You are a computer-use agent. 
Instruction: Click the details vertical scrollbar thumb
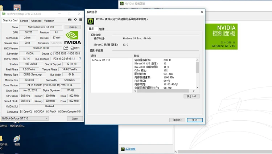click(x=197, y=68)
